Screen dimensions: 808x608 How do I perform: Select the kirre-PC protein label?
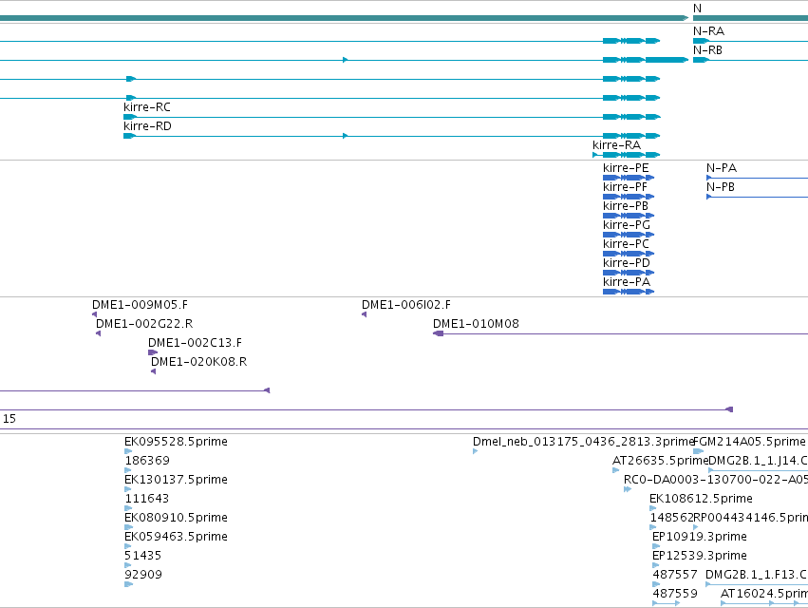[626, 244]
